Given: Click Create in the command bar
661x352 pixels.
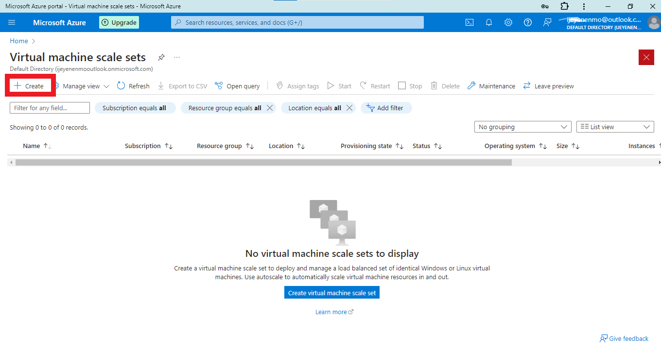Looking at the screenshot, I should pos(29,86).
